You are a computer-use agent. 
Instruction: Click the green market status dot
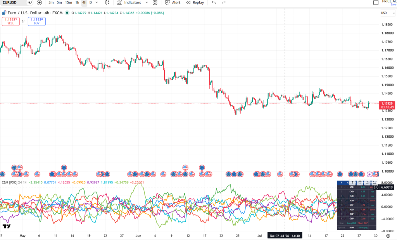[67, 13]
